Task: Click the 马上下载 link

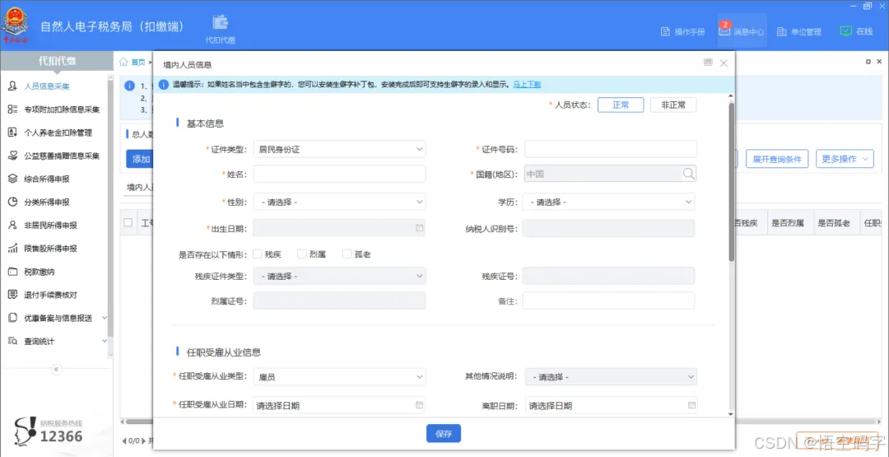Action: click(527, 85)
